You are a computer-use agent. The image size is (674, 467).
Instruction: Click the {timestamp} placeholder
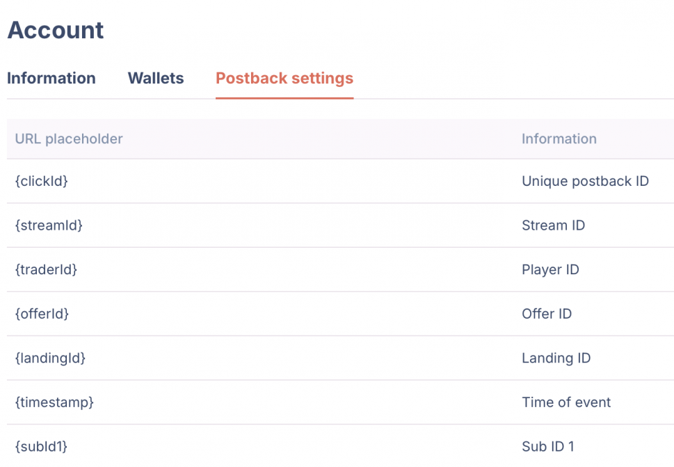(54, 402)
